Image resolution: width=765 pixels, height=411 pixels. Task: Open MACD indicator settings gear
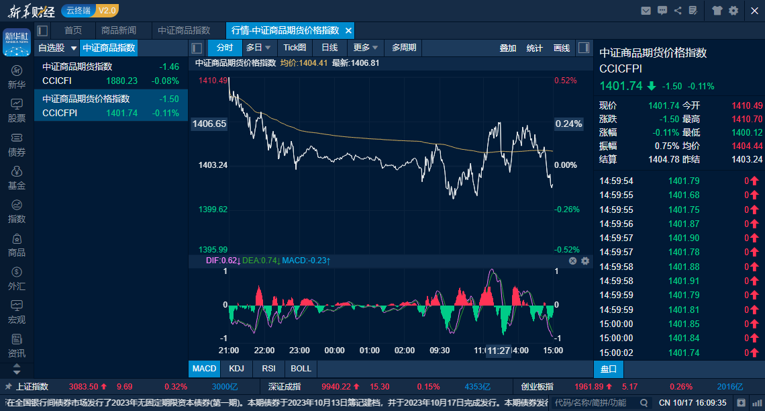tap(585, 261)
